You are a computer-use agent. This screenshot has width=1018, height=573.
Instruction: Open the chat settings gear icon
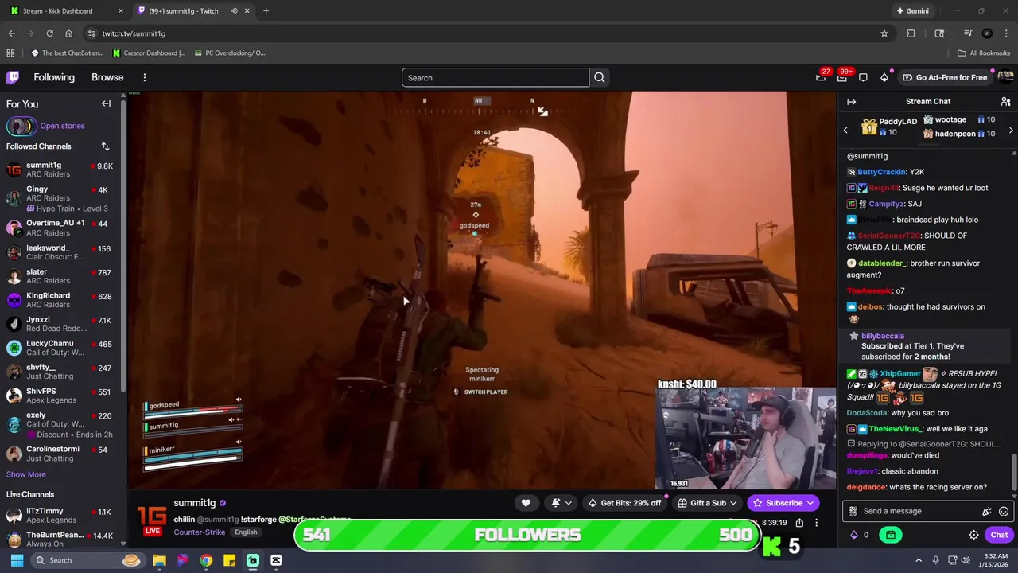tap(973, 535)
